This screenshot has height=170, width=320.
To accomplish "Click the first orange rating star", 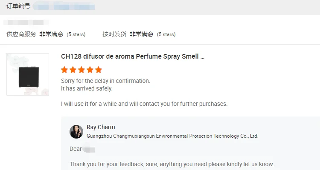I will (x=64, y=70).
